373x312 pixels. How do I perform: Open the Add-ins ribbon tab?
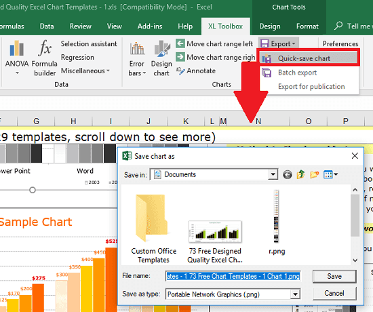(150, 26)
